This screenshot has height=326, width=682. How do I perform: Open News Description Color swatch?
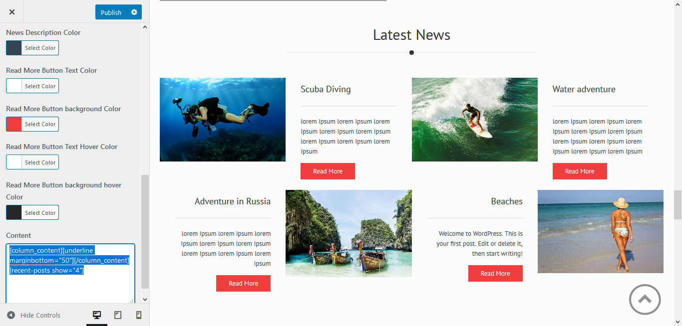(14, 48)
